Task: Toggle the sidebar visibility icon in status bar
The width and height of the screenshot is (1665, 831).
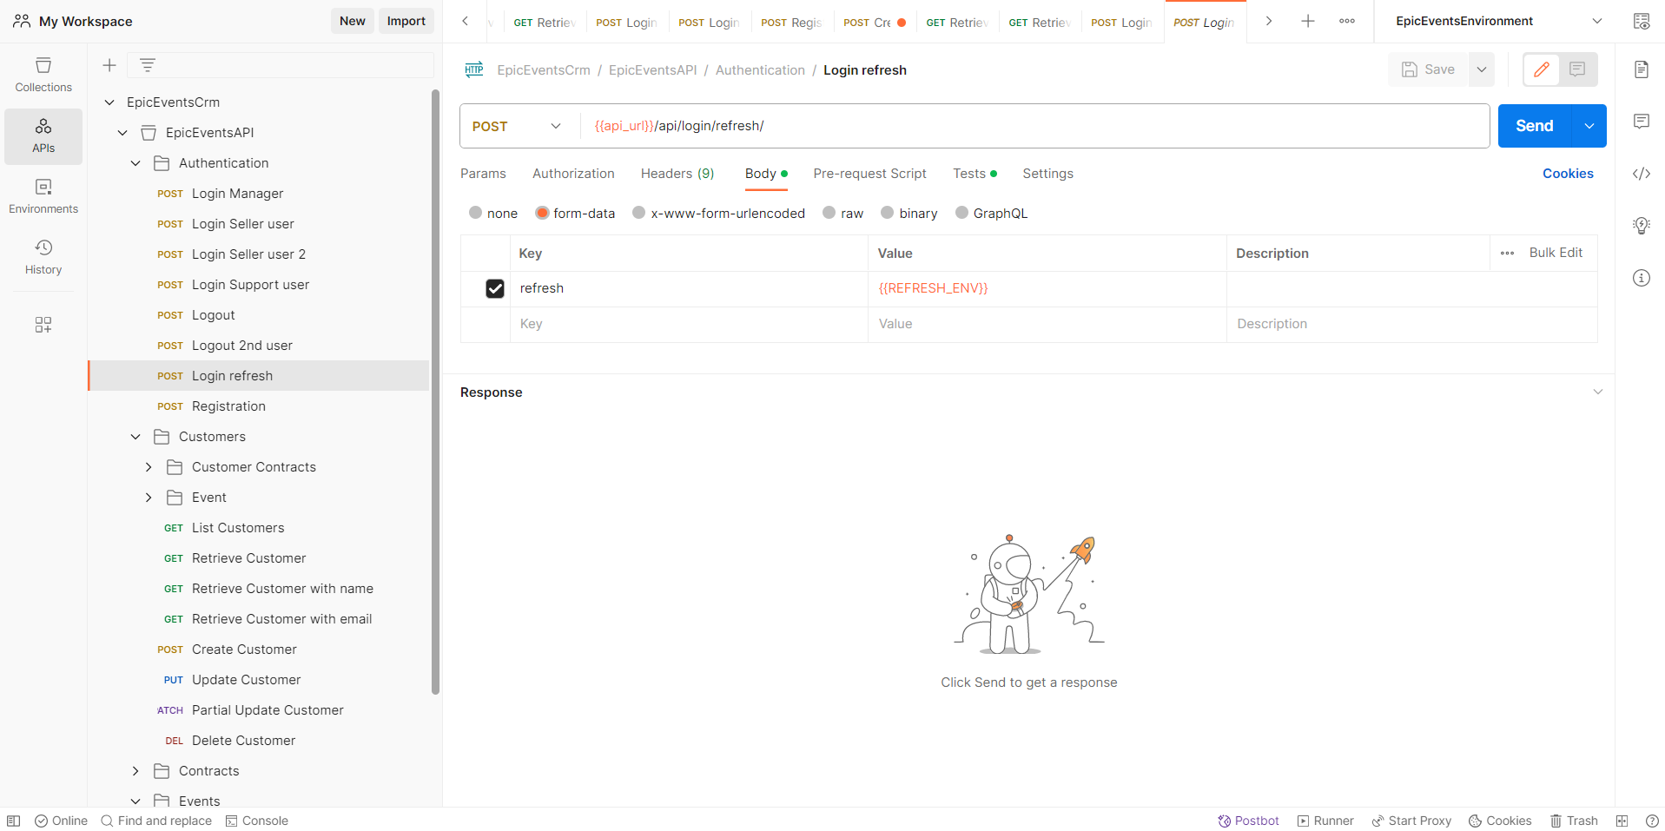Action: [14, 821]
